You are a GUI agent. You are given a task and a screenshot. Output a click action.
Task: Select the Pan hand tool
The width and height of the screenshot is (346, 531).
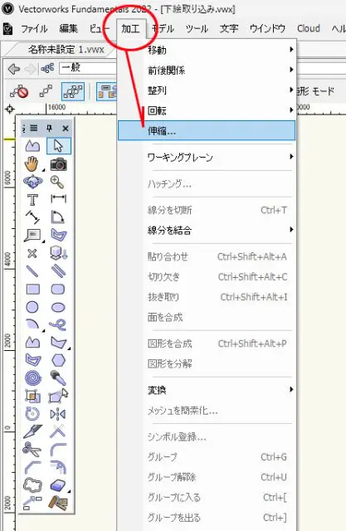pyautogui.click(x=32, y=164)
